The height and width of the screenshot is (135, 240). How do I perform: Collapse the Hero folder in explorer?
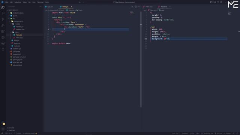coord(16,32)
